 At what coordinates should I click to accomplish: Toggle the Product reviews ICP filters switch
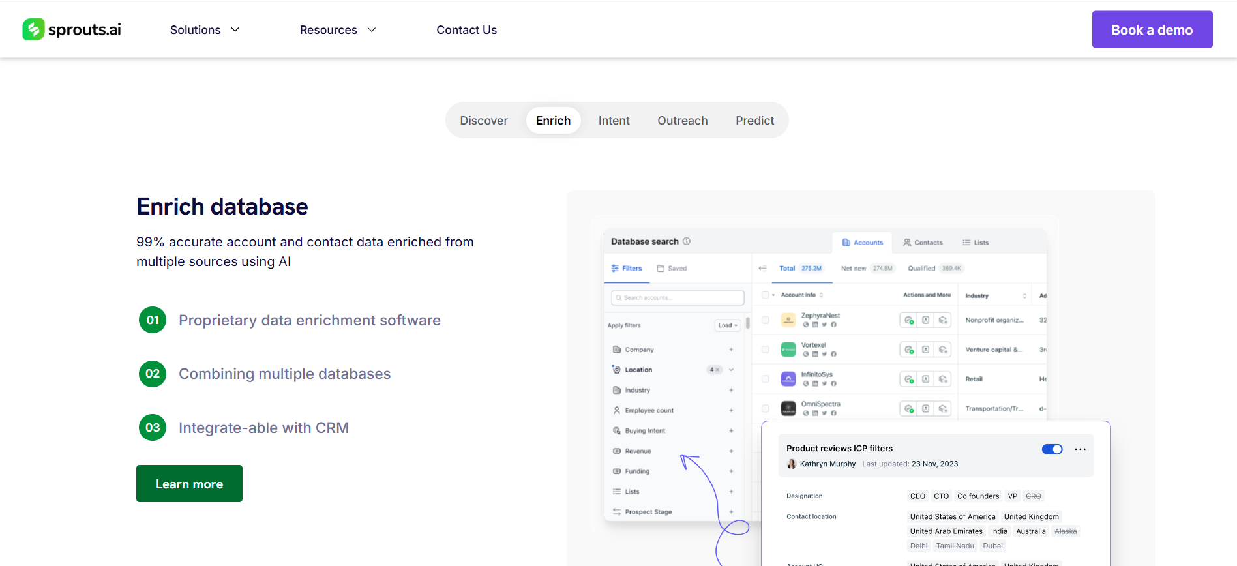pyautogui.click(x=1052, y=449)
